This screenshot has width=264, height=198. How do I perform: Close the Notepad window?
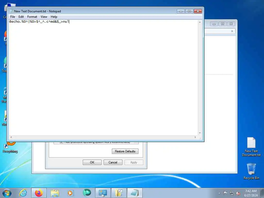pos(198,11)
